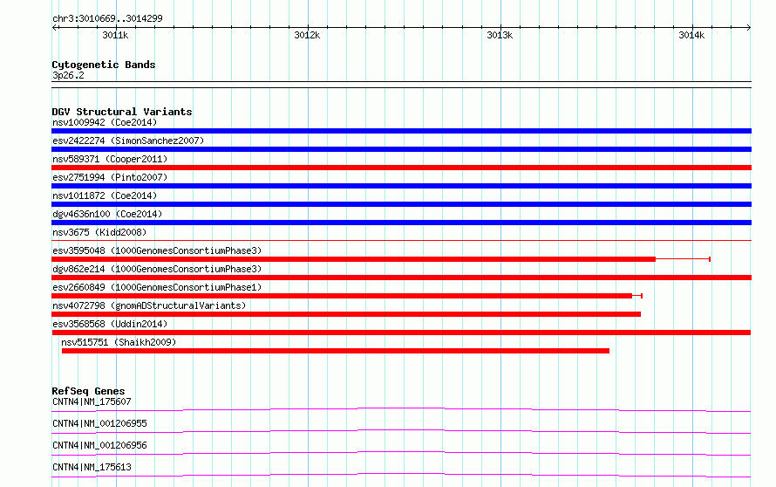Open CNTN4|NM_001206955 transcript label
This screenshot has width=776, height=487.
99,423
